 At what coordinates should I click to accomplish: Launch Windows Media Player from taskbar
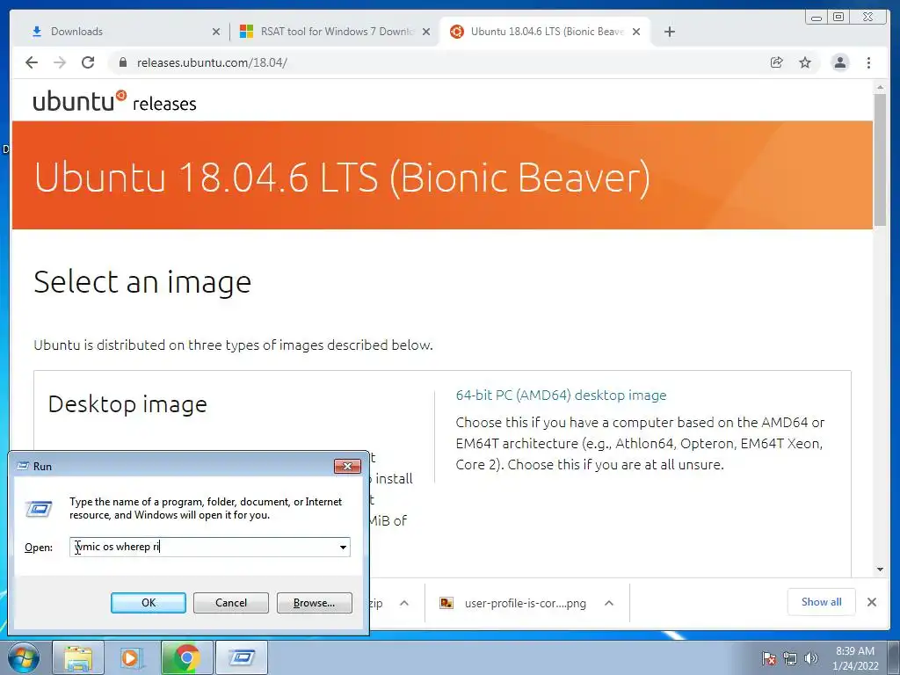(x=132, y=657)
